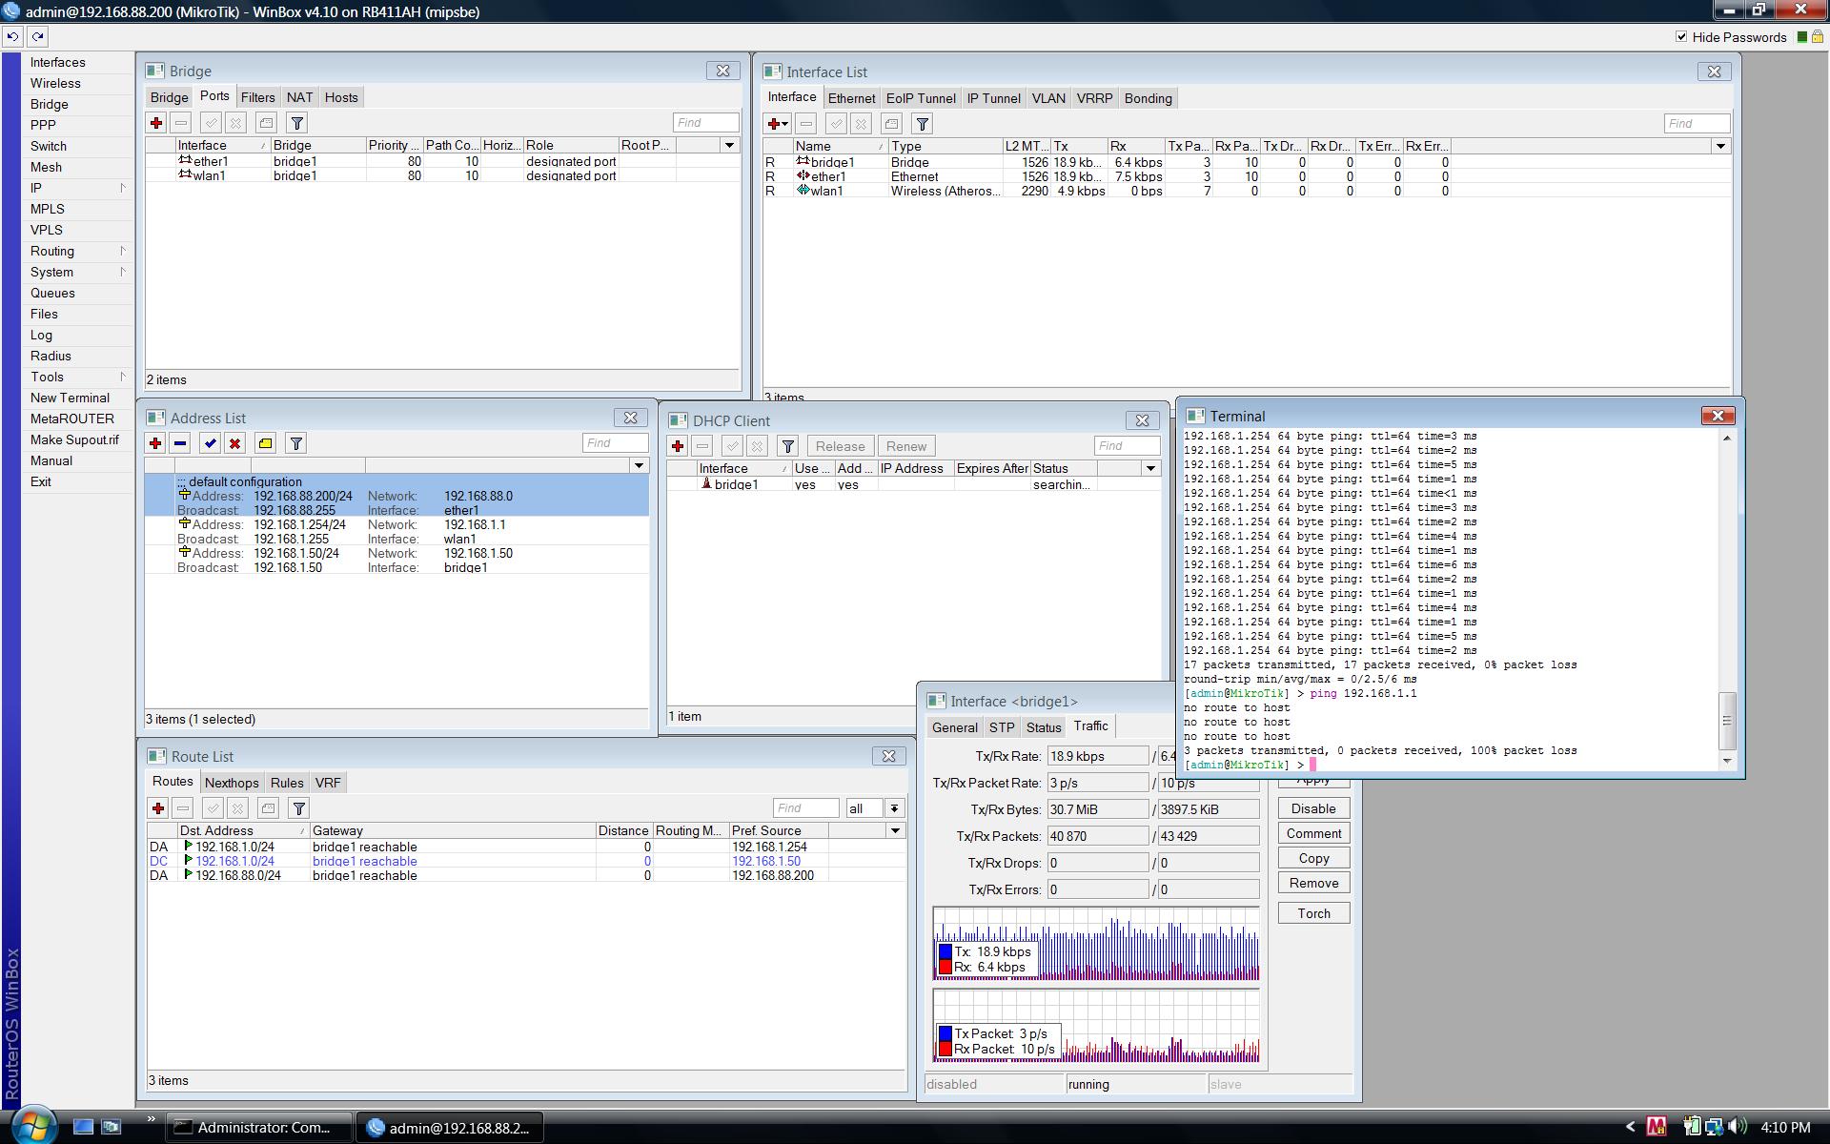Switch to the NAT tab in Bridge window
Screen dimensions: 1830x1144
tap(299, 96)
